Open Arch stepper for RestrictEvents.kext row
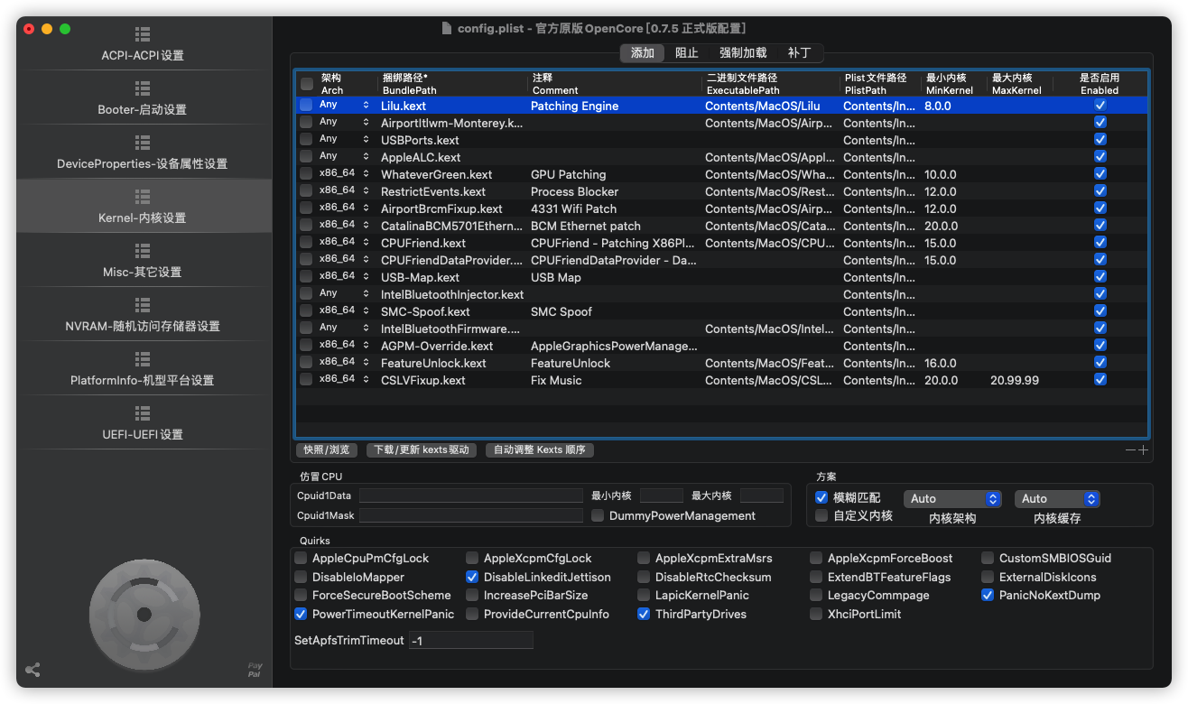The width and height of the screenshot is (1188, 704). (366, 191)
